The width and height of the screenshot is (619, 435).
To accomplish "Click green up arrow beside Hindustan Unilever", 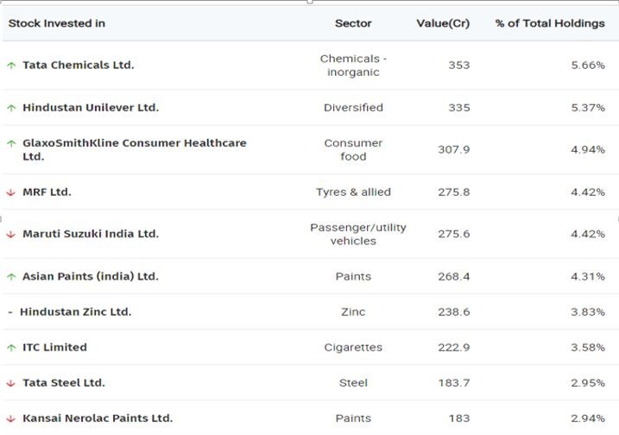I will 11,108.
